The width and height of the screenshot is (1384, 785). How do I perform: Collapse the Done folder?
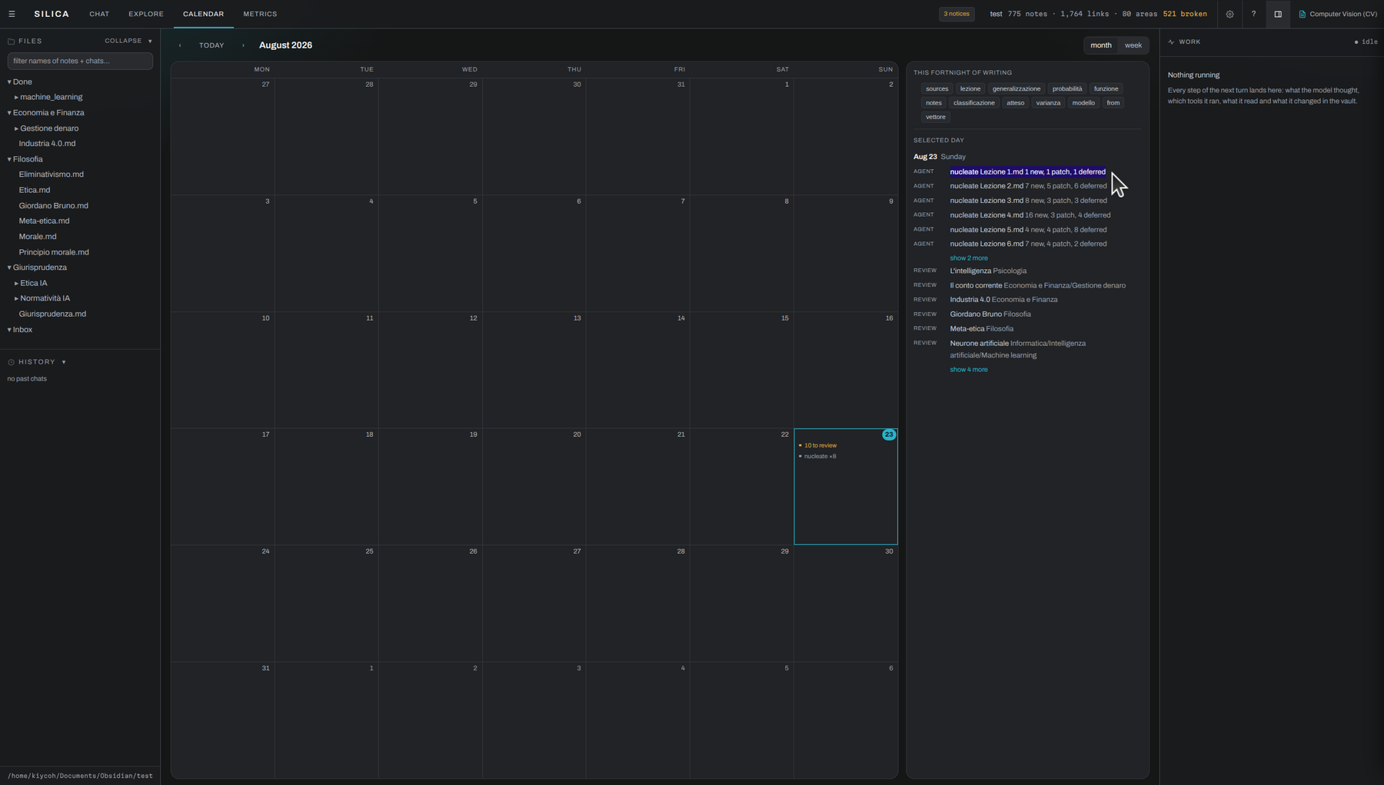(x=20, y=81)
